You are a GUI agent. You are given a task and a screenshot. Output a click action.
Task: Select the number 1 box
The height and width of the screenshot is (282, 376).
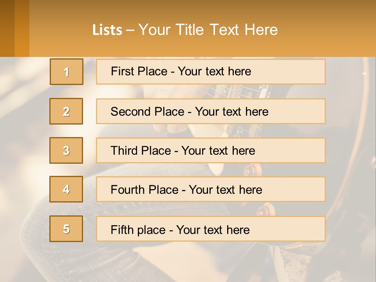tap(66, 72)
